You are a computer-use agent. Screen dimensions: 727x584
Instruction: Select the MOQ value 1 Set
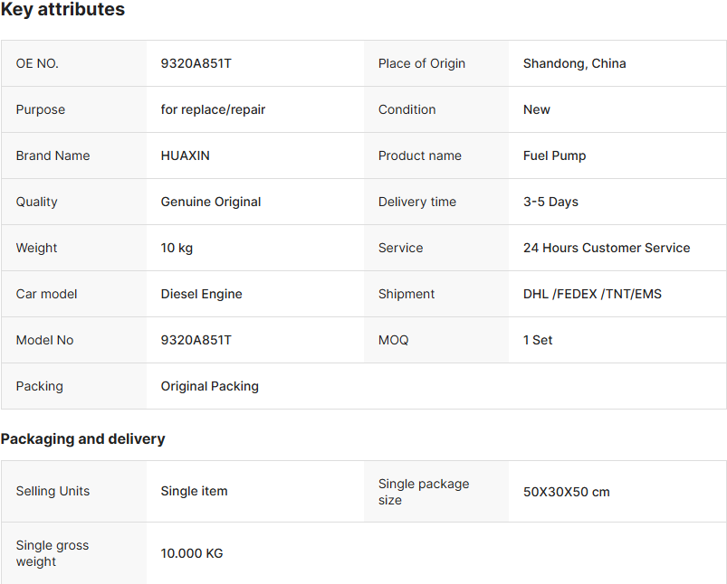(x=538, y=340)
